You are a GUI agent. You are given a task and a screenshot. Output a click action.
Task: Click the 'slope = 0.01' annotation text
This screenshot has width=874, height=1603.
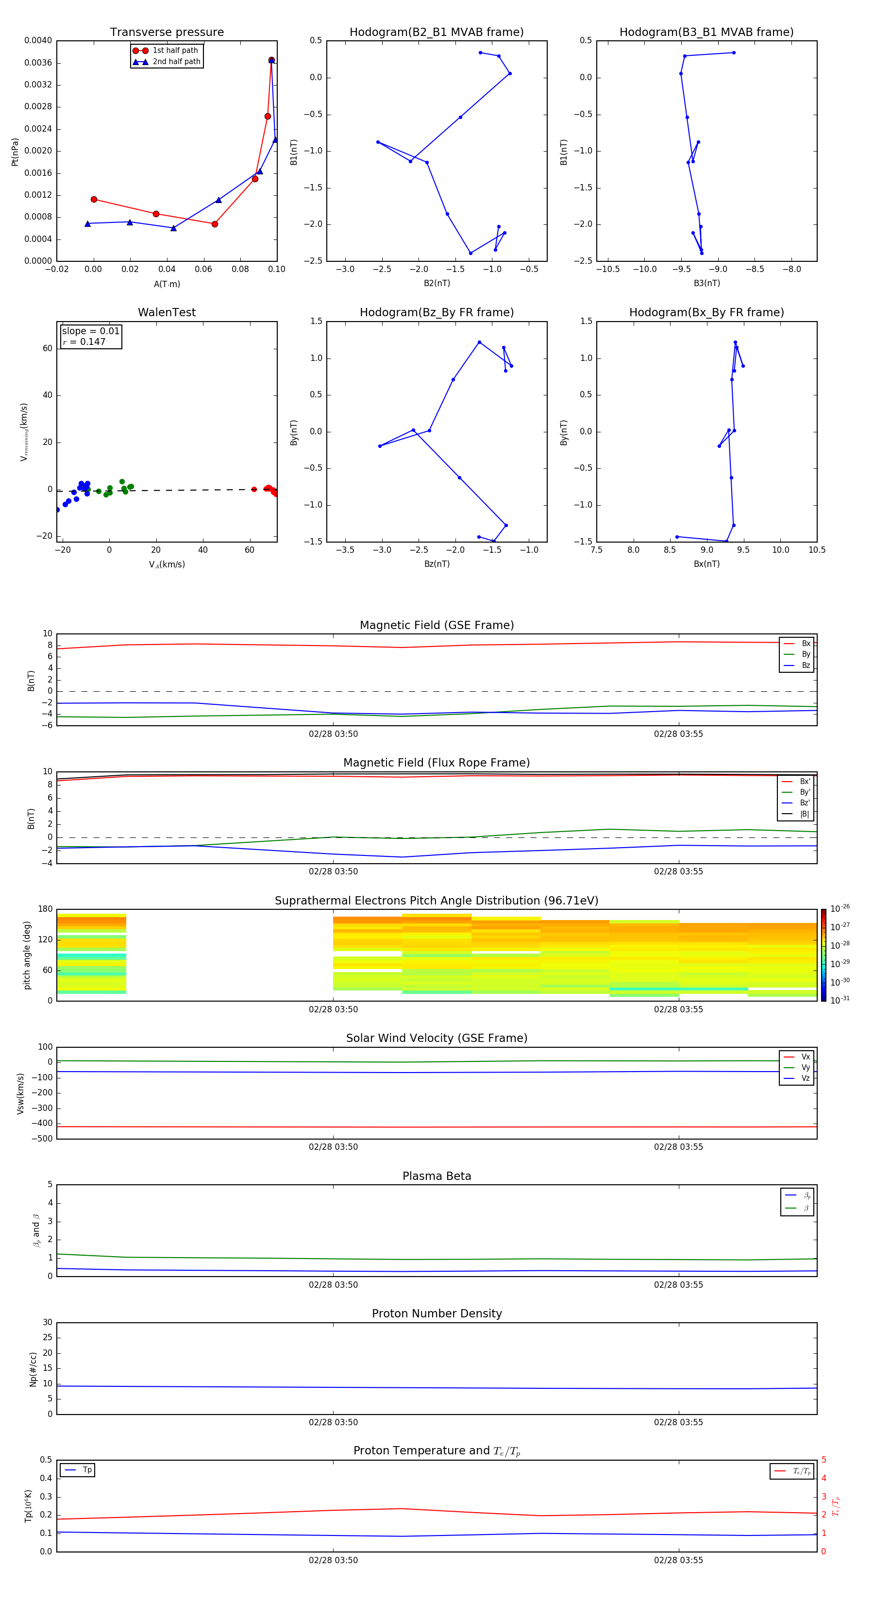(x=91, y=331)
